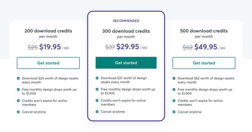Click check icon by Credits won't expire, 200 plan
Screen dimensions: 252x132
pos(18,101)
